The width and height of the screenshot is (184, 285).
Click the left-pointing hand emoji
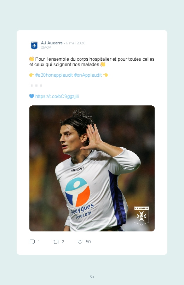(x=105, y=75)
